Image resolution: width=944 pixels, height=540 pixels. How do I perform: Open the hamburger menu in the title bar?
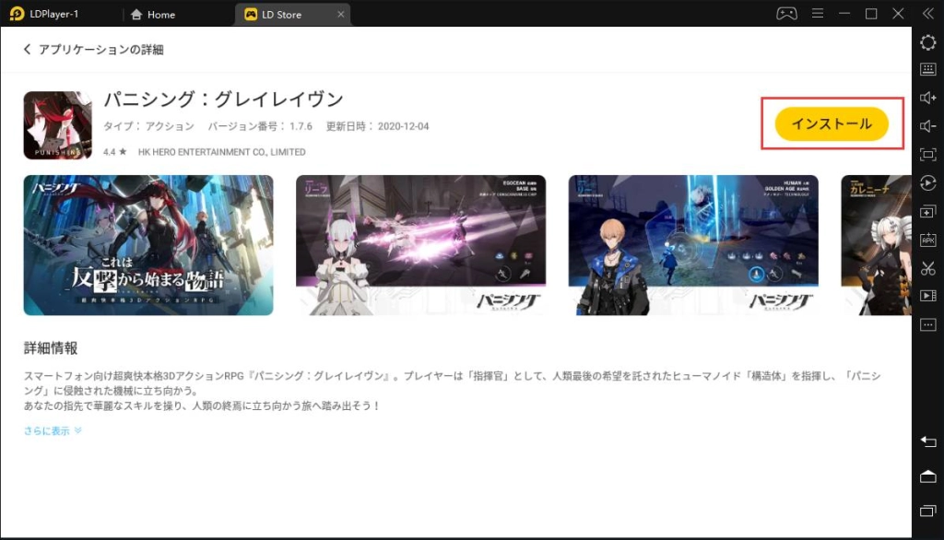(817, 13)
